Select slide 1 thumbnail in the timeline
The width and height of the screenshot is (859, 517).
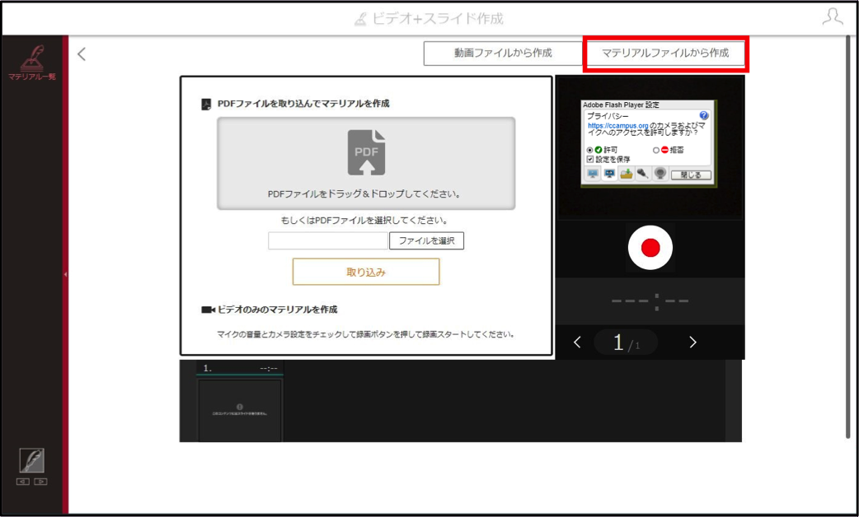click(239, 410)
